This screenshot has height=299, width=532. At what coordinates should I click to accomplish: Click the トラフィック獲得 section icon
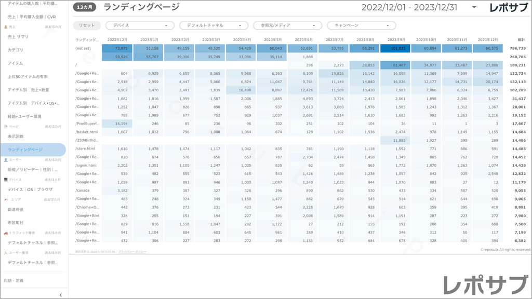(x=5, y=233)
